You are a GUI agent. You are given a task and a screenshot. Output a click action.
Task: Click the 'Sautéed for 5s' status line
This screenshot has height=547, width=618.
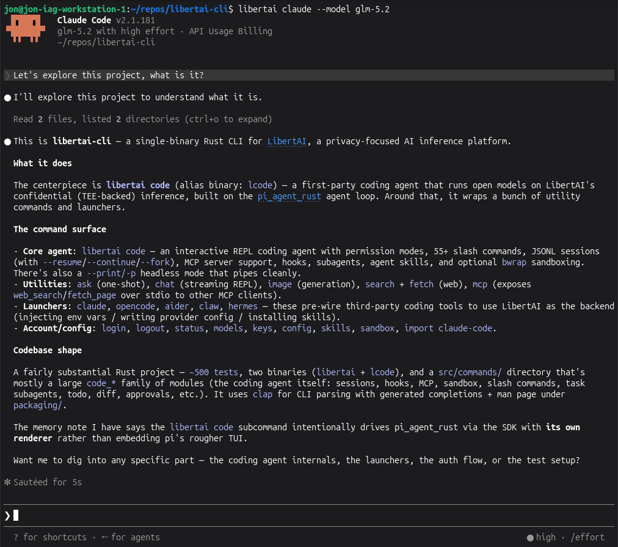tap(47, 482)
